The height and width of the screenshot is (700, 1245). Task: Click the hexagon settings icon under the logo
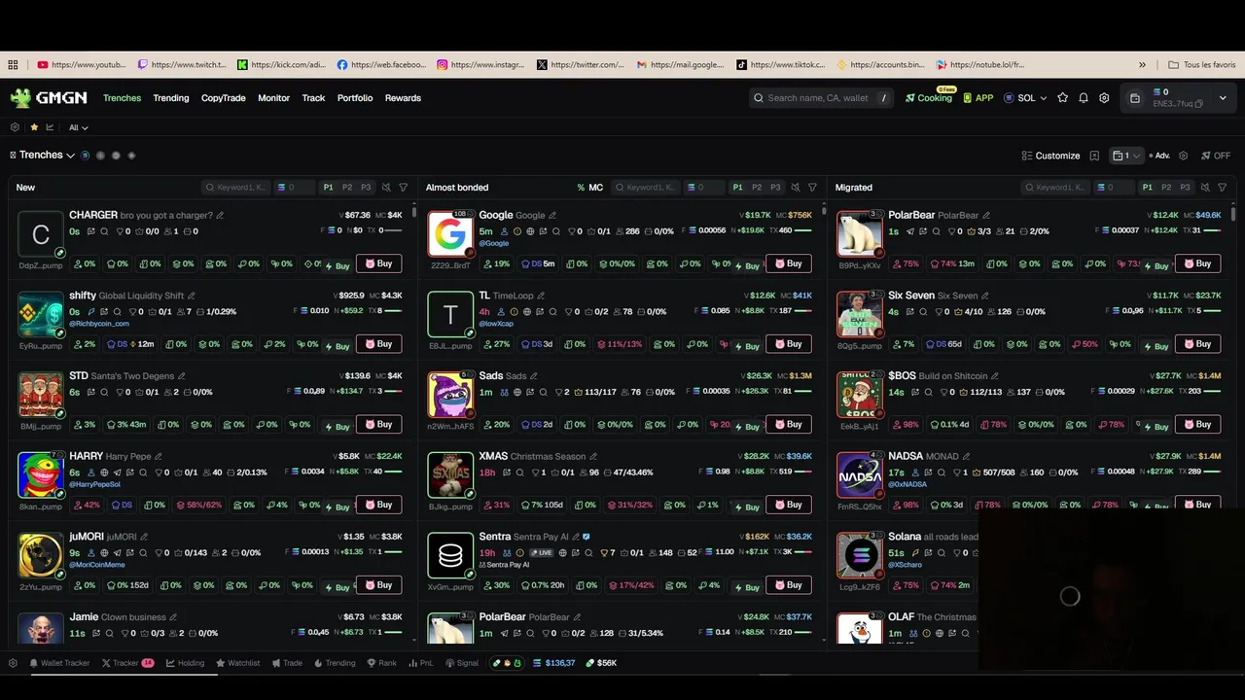(15, 127)
